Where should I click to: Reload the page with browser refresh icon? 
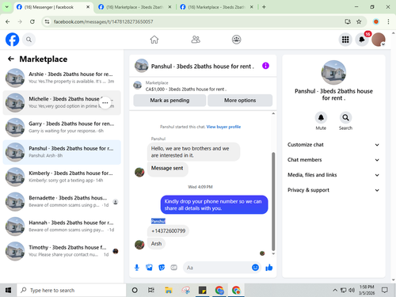[32, 21]
